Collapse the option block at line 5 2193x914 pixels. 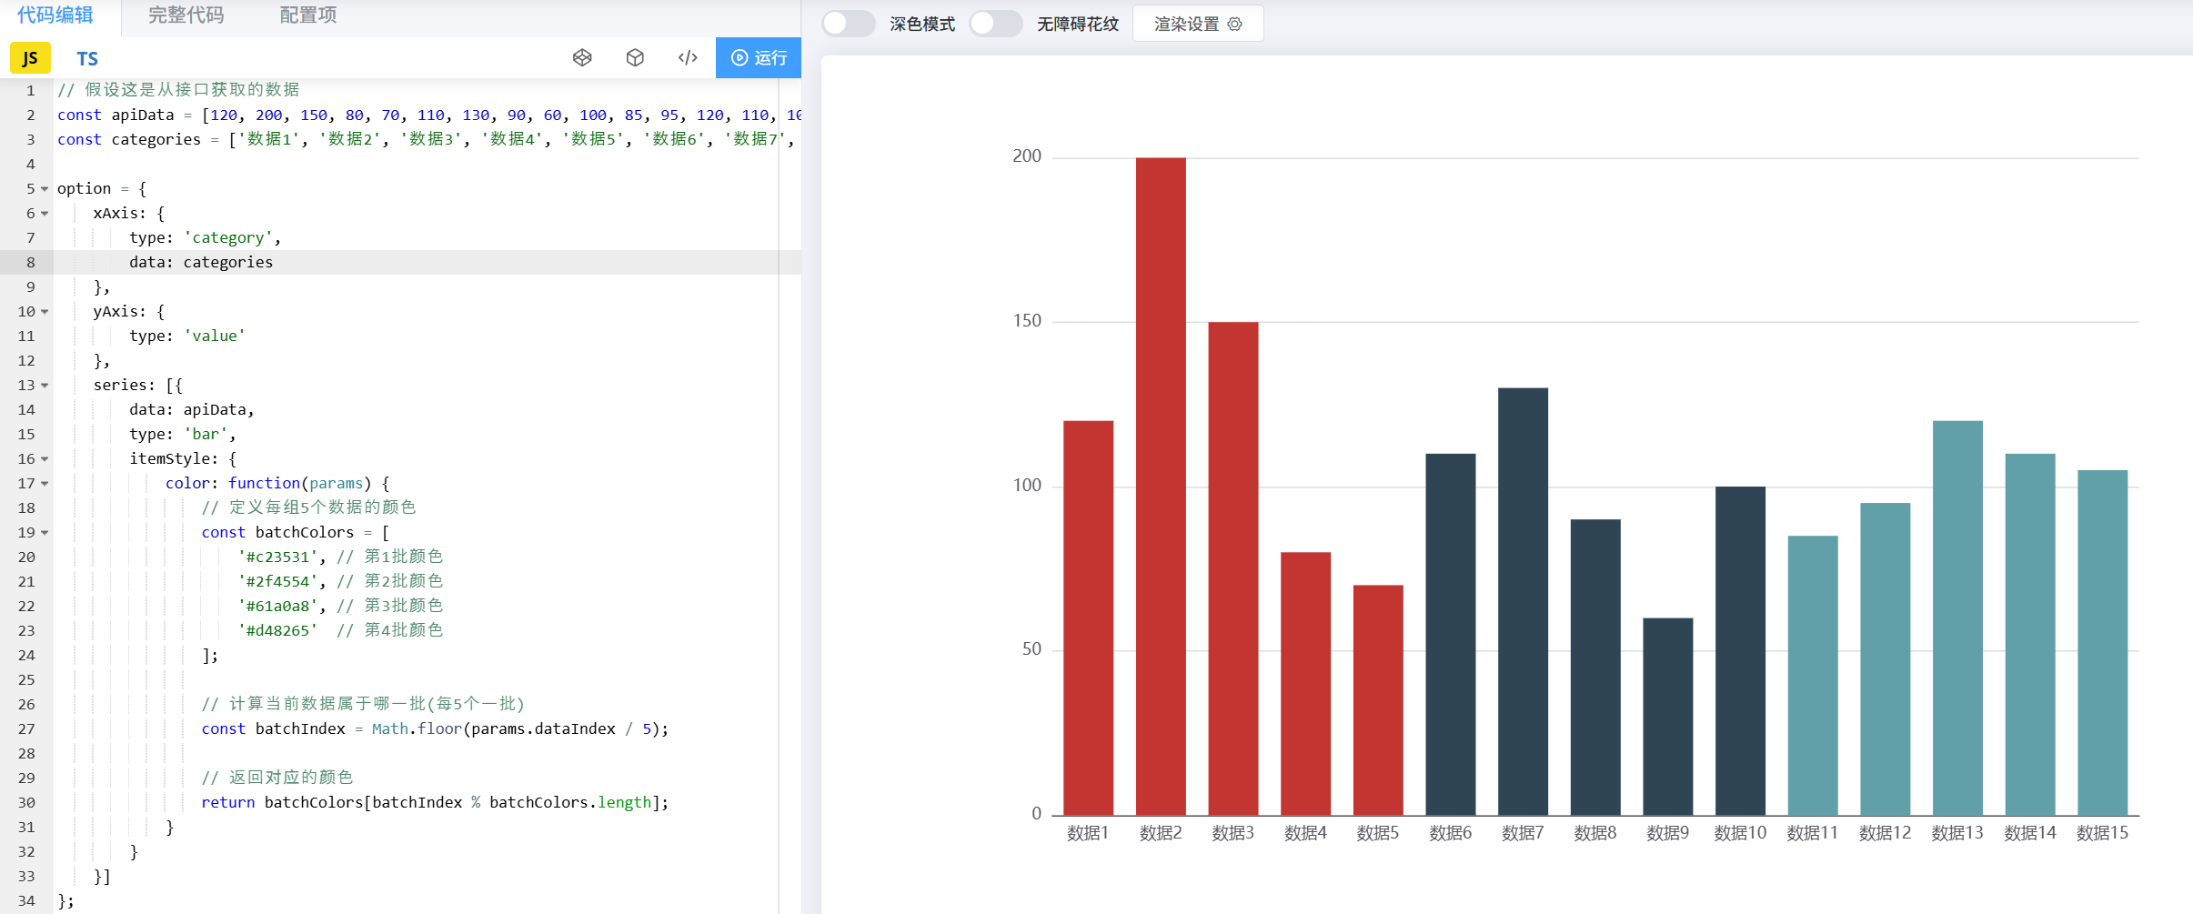click(45, 189)
